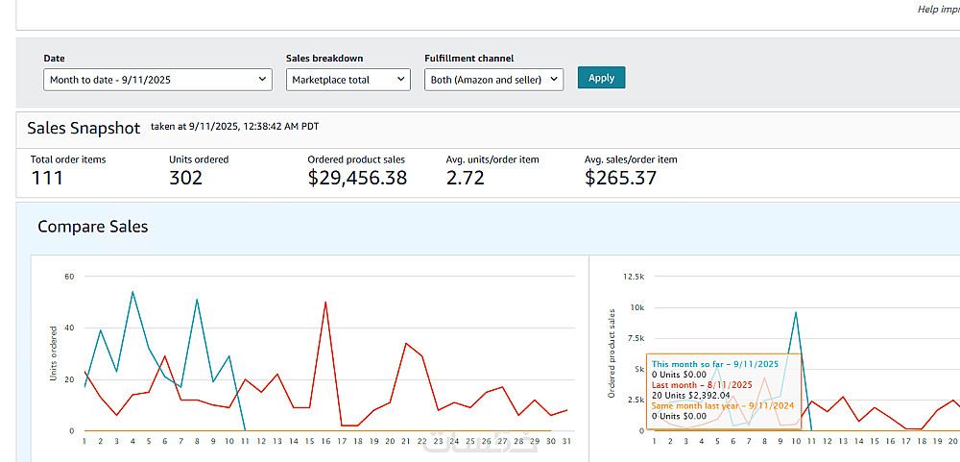Open the Fulfillment channel dropdown
Screen dimensions: 960x462
pyautogui.click(x=493, y=80)
